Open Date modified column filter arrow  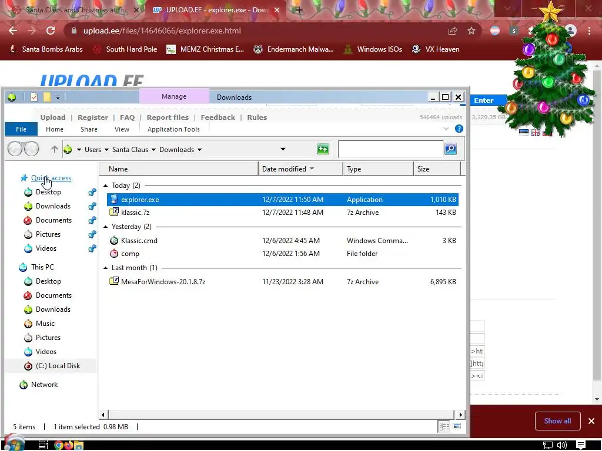click(x=312, y=169)
